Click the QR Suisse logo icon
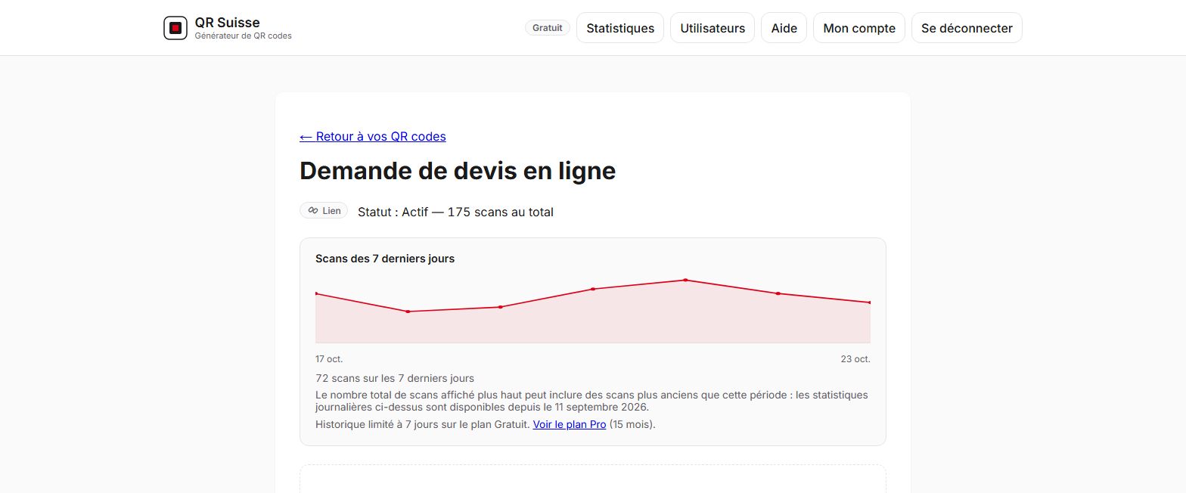This screenshot has width=1186, height=493. click(x=175, y=28)
